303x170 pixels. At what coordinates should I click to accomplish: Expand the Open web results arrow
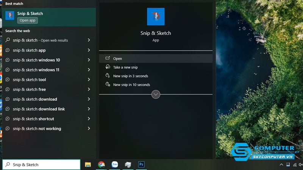(x=89, y=40)
